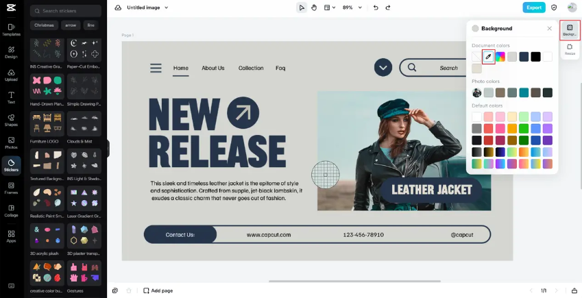582x298 pixels.
Task: Filter stickers by line tag
Action: pos(91,25)
